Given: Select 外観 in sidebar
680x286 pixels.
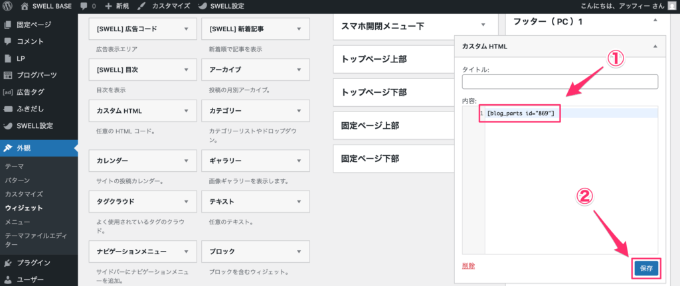Looking at the screenshot, I should coord(39,148).
